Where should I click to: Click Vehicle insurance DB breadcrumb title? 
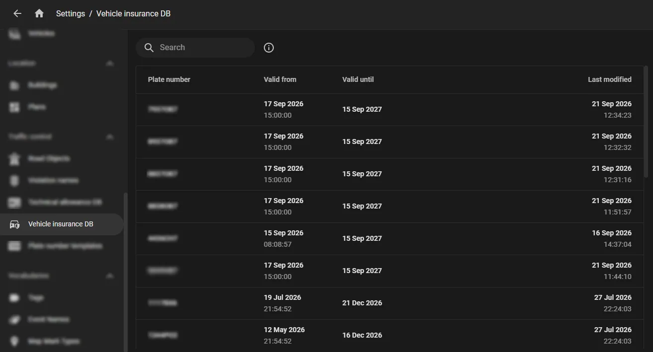pos(133,14)
